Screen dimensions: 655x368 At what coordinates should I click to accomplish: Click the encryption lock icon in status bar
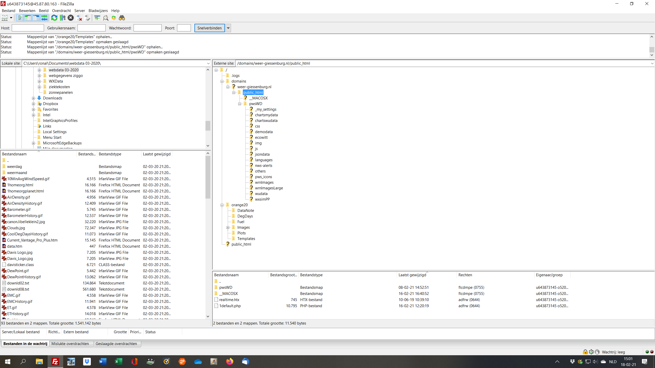(585, 352)
